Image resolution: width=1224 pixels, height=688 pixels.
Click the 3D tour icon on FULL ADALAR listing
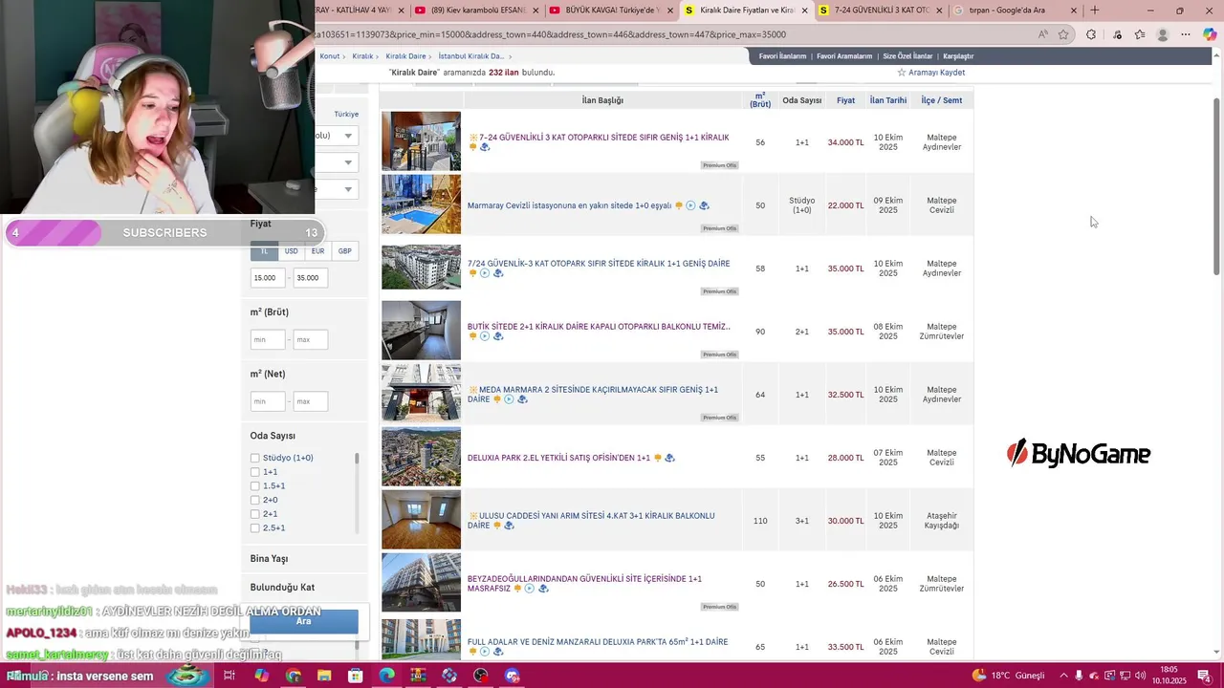tap(498, 652)
